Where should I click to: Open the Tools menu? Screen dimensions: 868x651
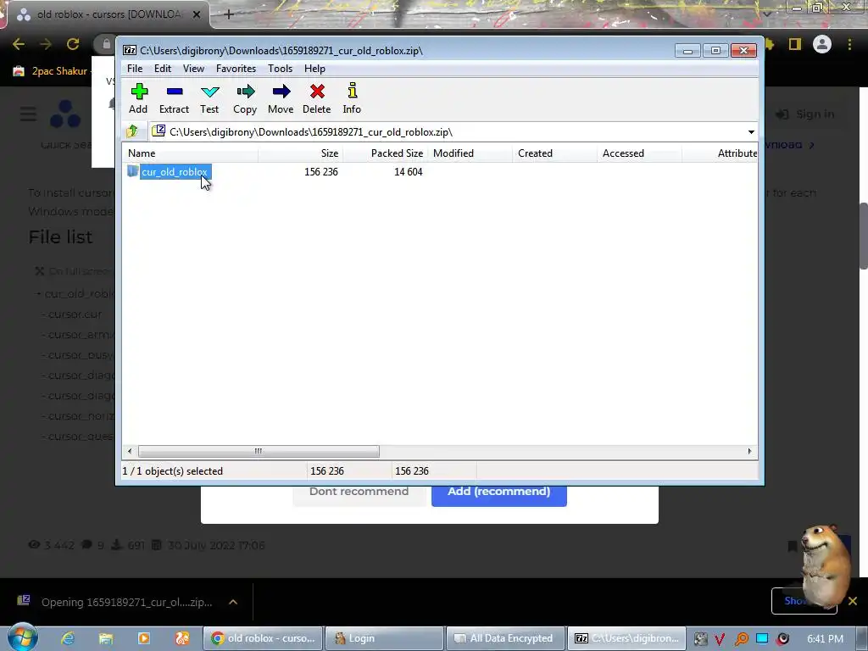coord(280,69)
